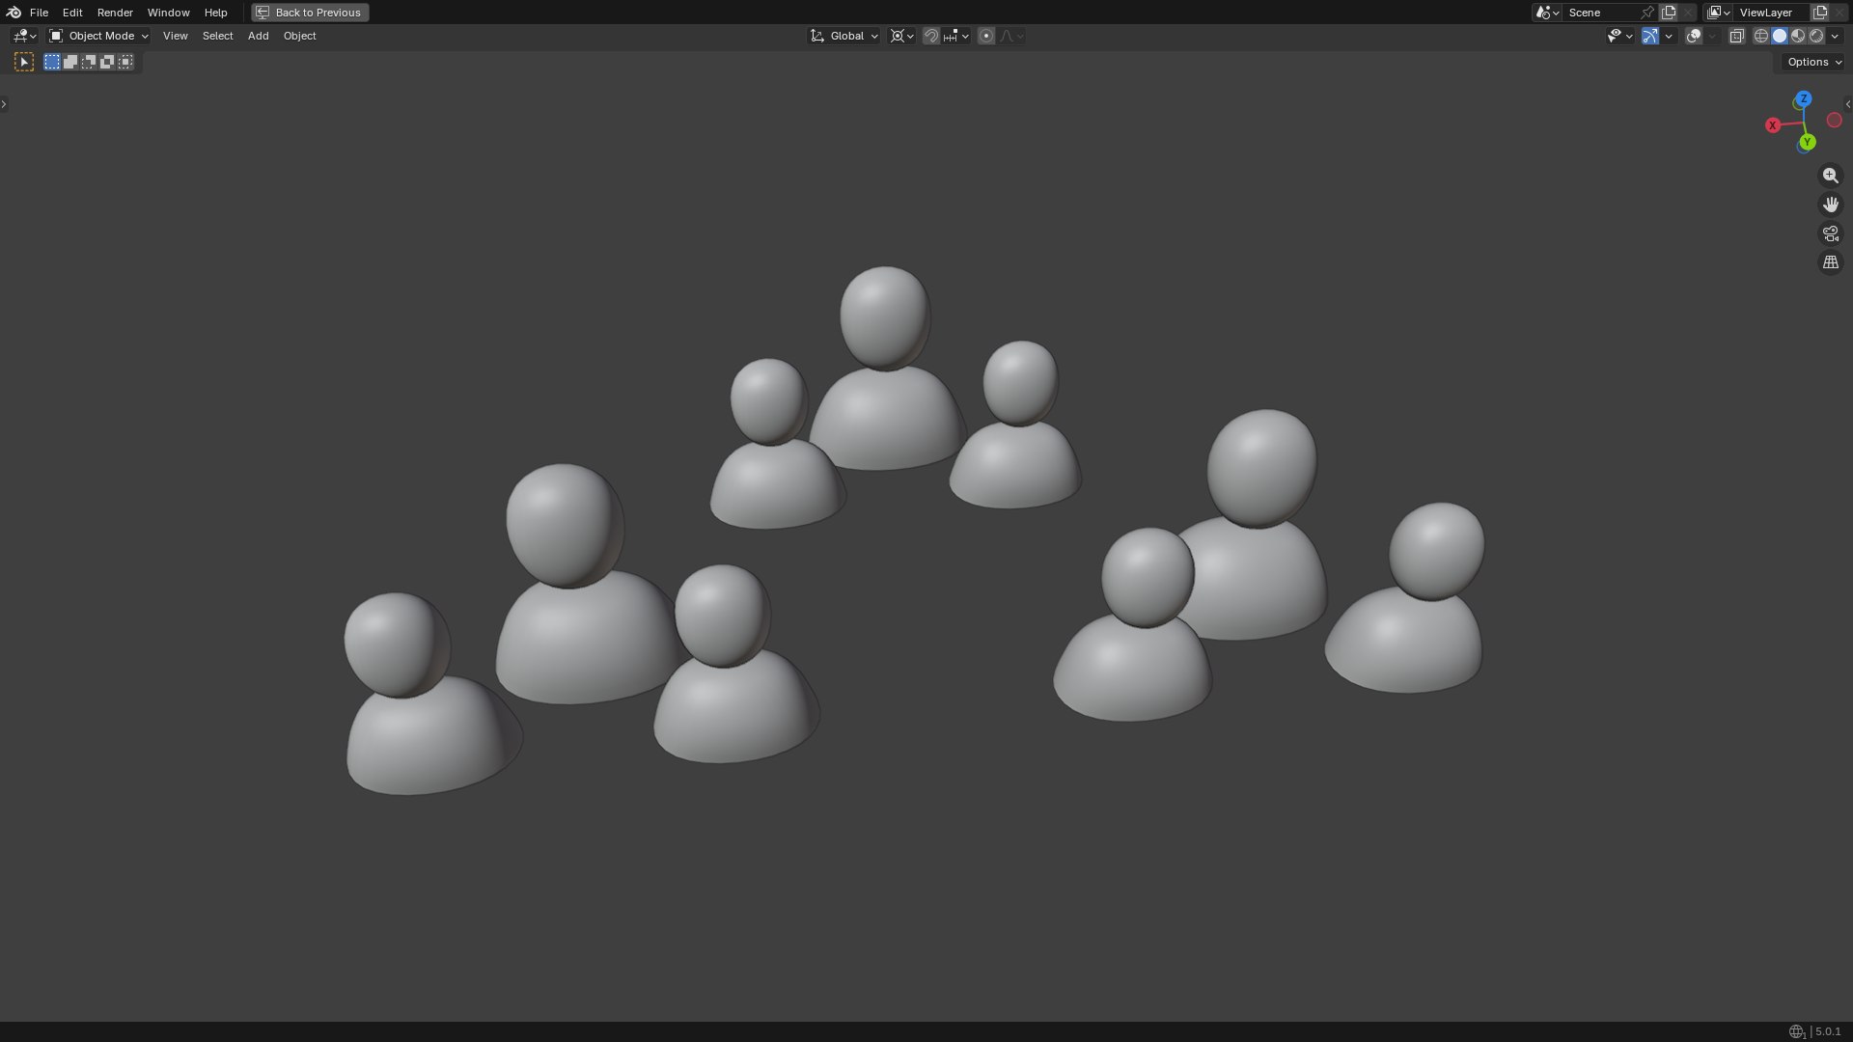The height and width of the screenshot is (1042, 1853).
Task: Open the Options dropdown
Action: (1813, 62)
